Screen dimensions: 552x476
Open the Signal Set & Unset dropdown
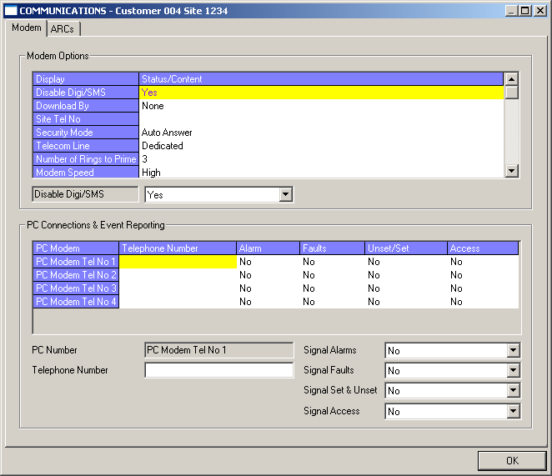point(513,391)
